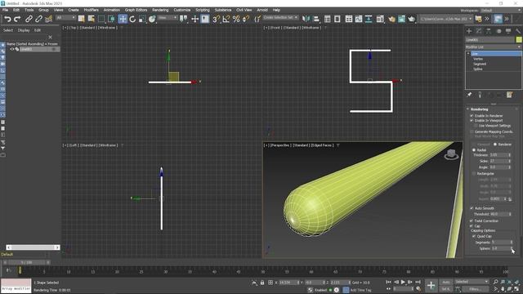
Task: Select the Renderer radio button
Action: click(x=495, y=145)
